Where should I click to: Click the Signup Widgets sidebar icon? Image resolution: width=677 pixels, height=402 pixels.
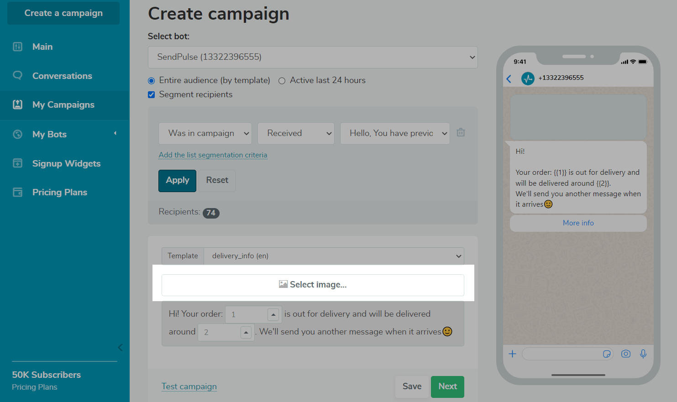(17, 163)
